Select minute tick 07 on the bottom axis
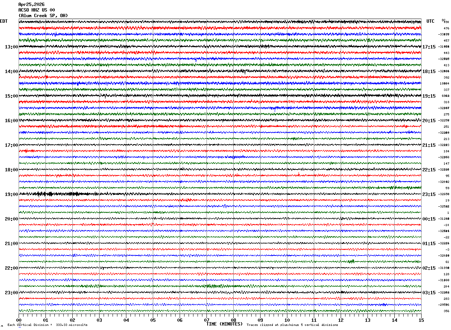The height and width of the screenshot is (330, 451). point(206,320)
